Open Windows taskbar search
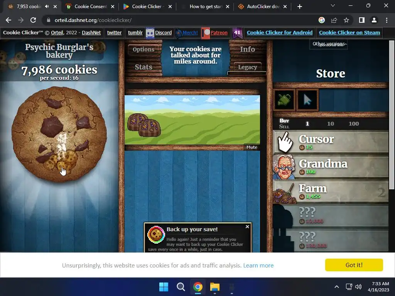The image size is (395, 296). [181, 287]
